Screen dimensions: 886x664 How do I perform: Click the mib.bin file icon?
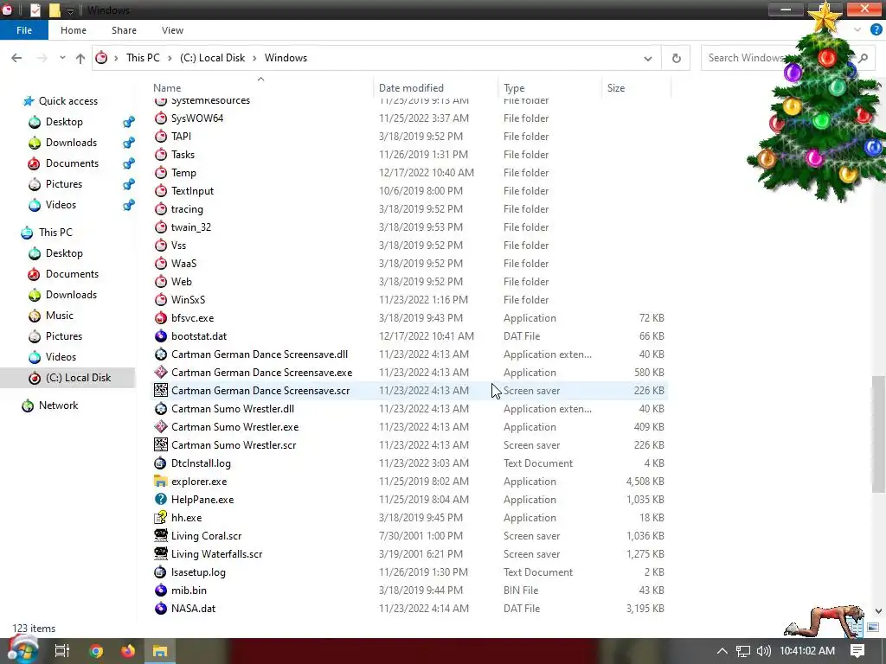point(161,590)
